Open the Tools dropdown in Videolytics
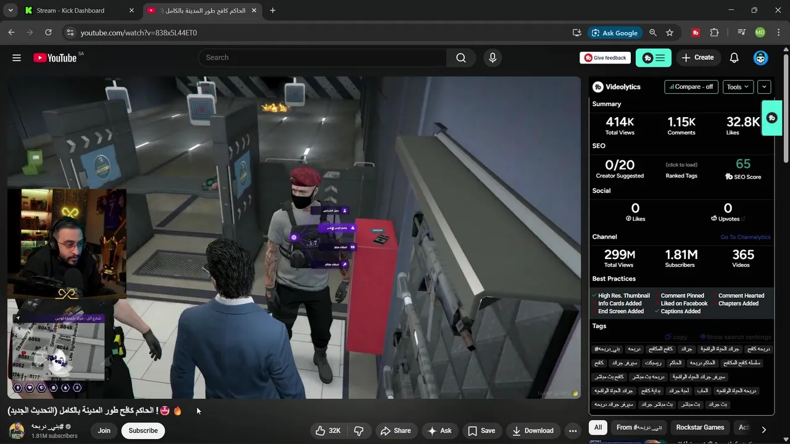790x444 pixels. [738, 87]
